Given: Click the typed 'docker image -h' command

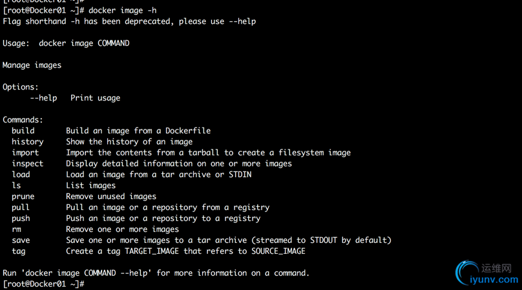Looking at the screenshot, I should tap(123, 10).
